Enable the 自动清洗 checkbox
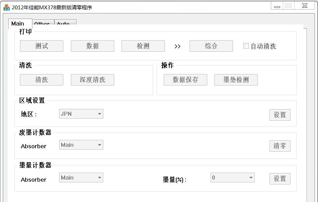This screenshot has height=202, width=318. point(246,46)
